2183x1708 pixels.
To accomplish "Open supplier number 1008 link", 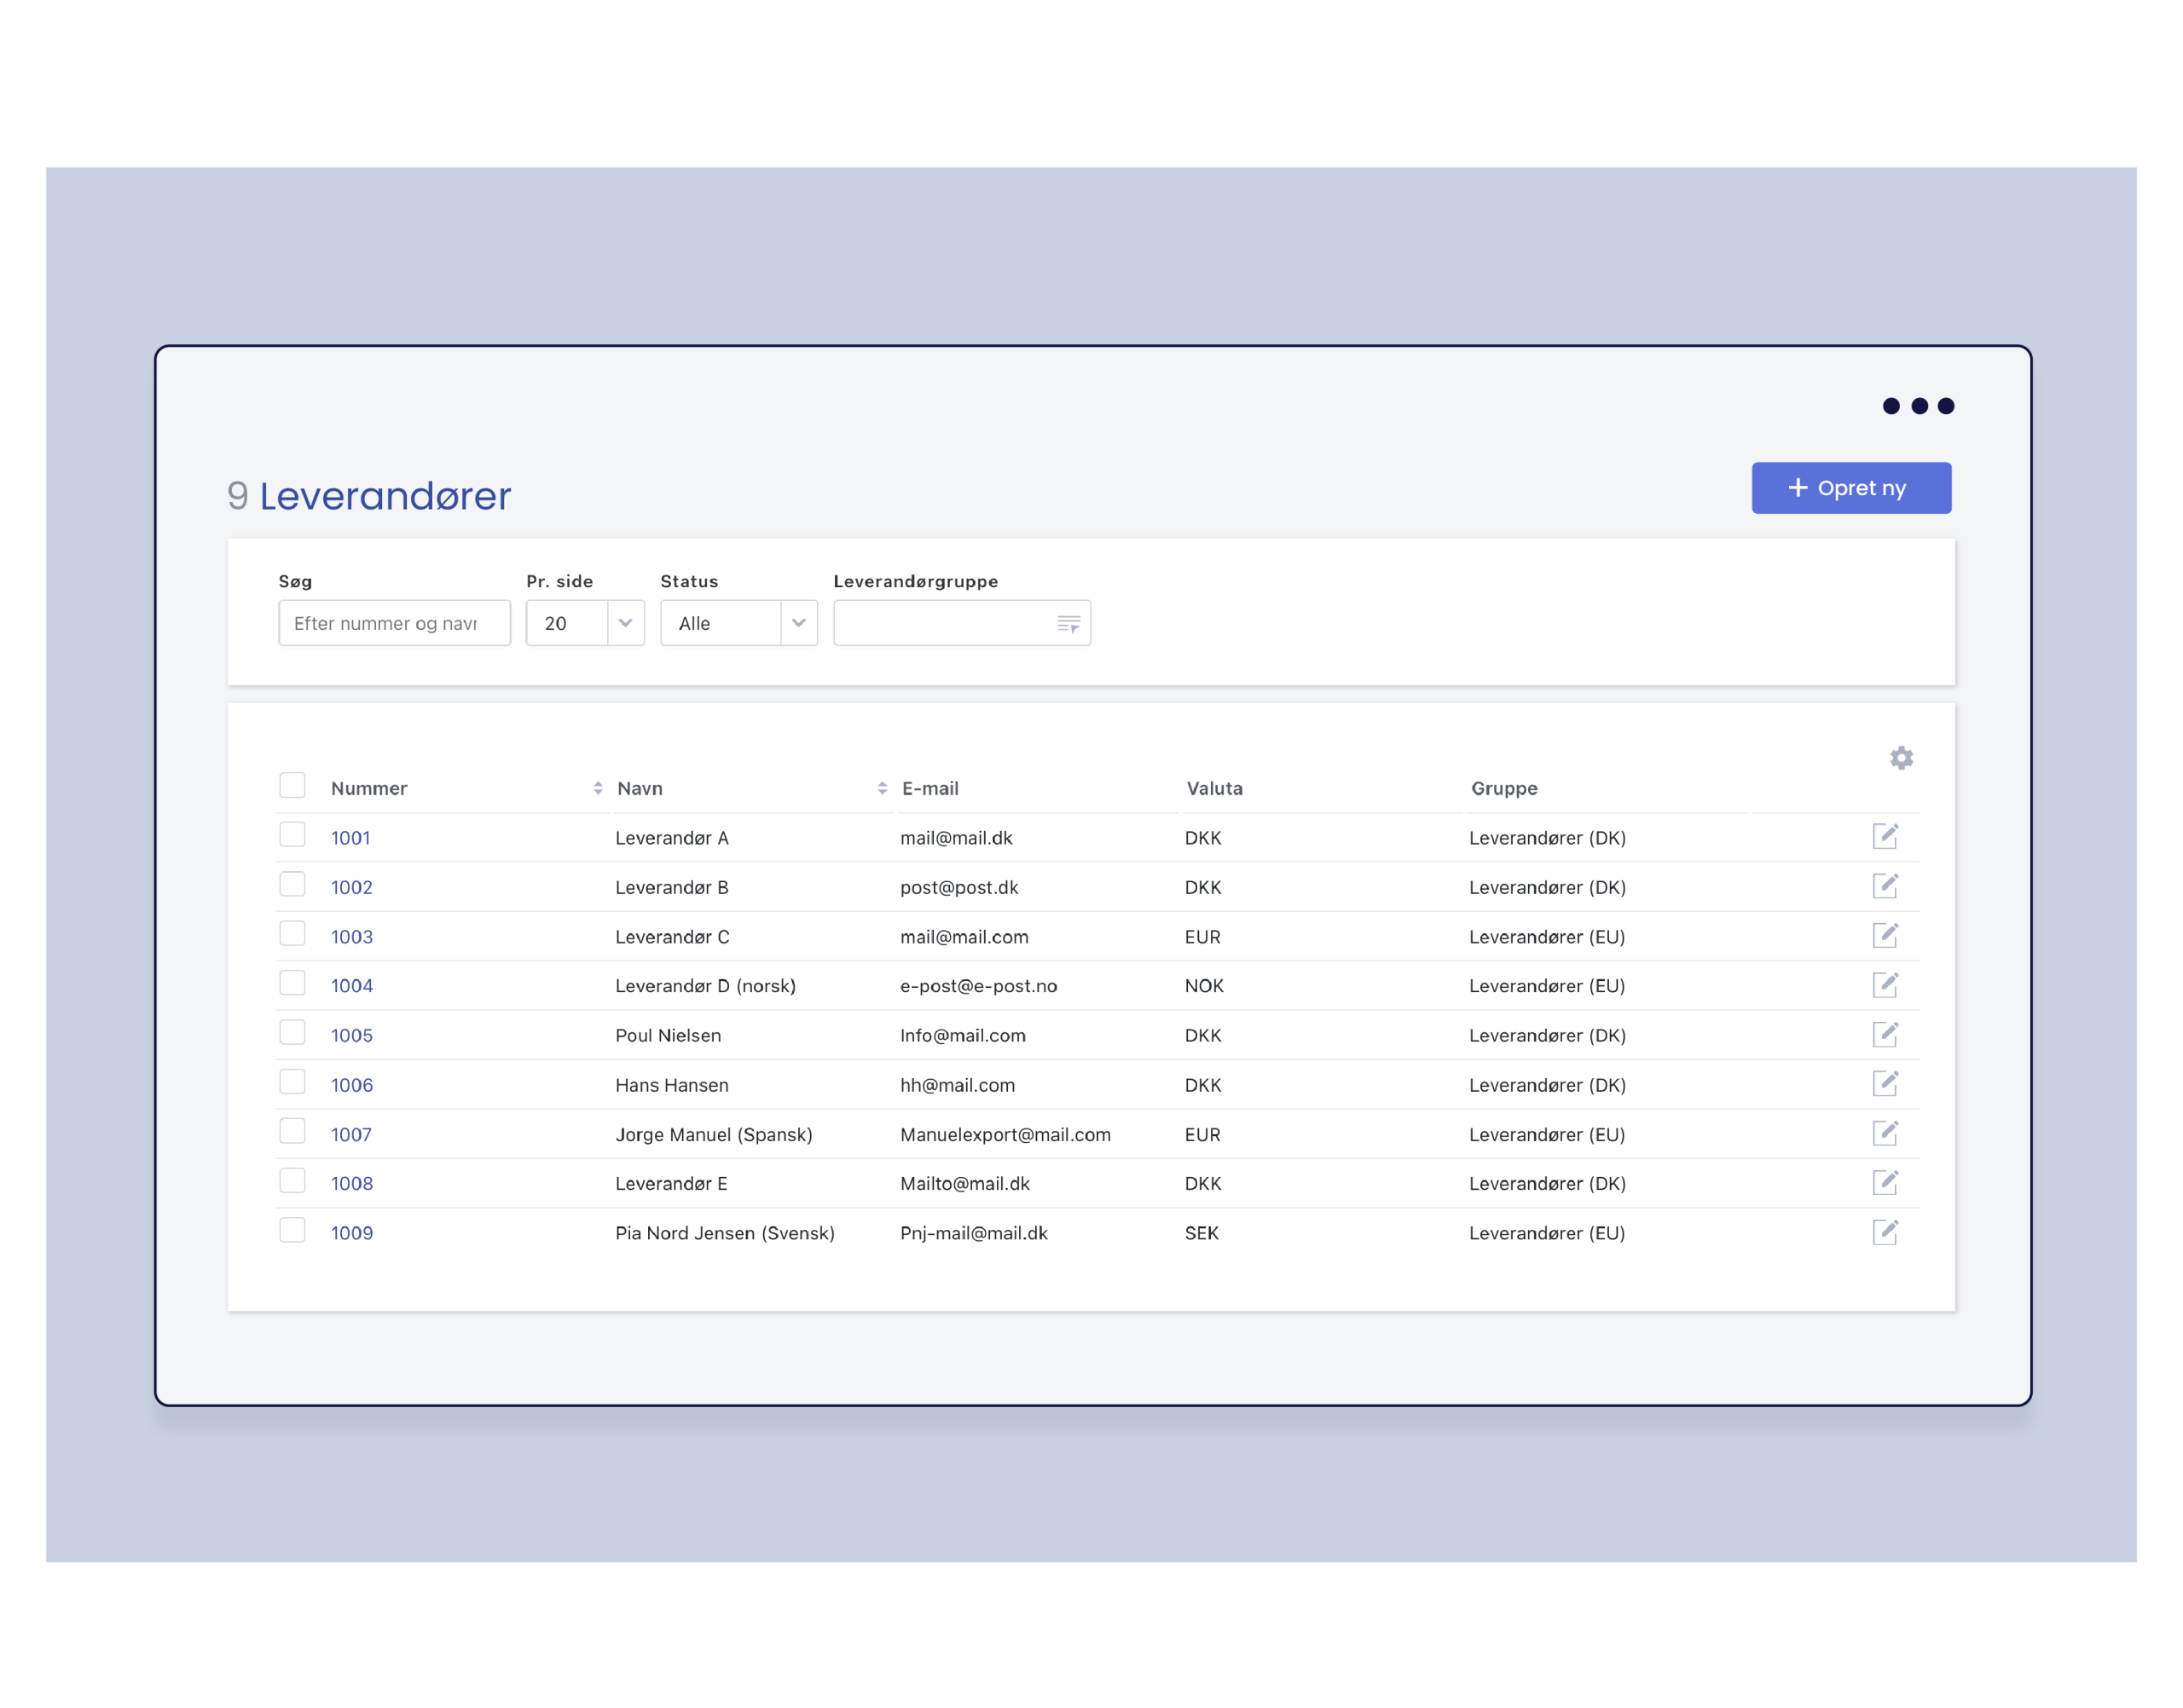I will 352,1184.
